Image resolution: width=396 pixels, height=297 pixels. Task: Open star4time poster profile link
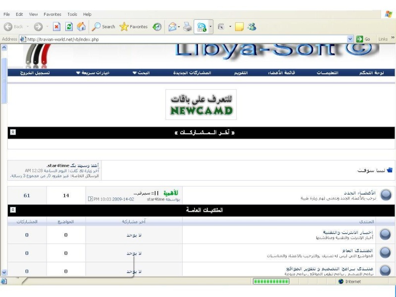[x=155, y=199]
